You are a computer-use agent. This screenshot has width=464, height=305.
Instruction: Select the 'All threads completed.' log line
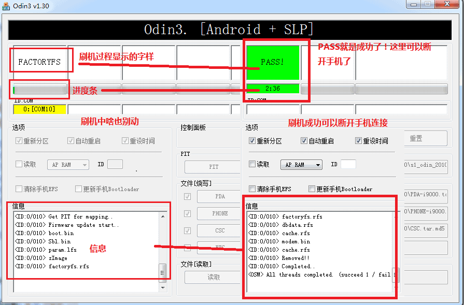[x=319, y=274]
